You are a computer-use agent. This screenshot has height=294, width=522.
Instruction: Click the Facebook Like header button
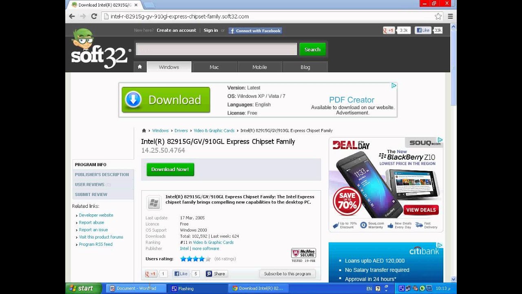[x=423, y=30]
